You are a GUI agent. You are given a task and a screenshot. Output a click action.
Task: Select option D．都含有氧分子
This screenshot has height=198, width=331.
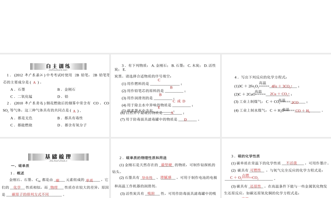point(72,125)
